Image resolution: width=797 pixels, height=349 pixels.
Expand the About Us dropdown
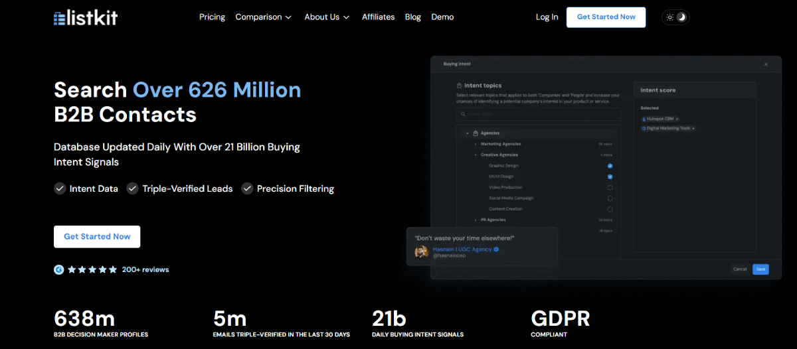tap(327, 17)
